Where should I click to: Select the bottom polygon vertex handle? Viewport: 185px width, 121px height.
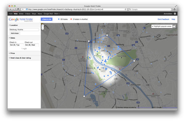point(84,96)
